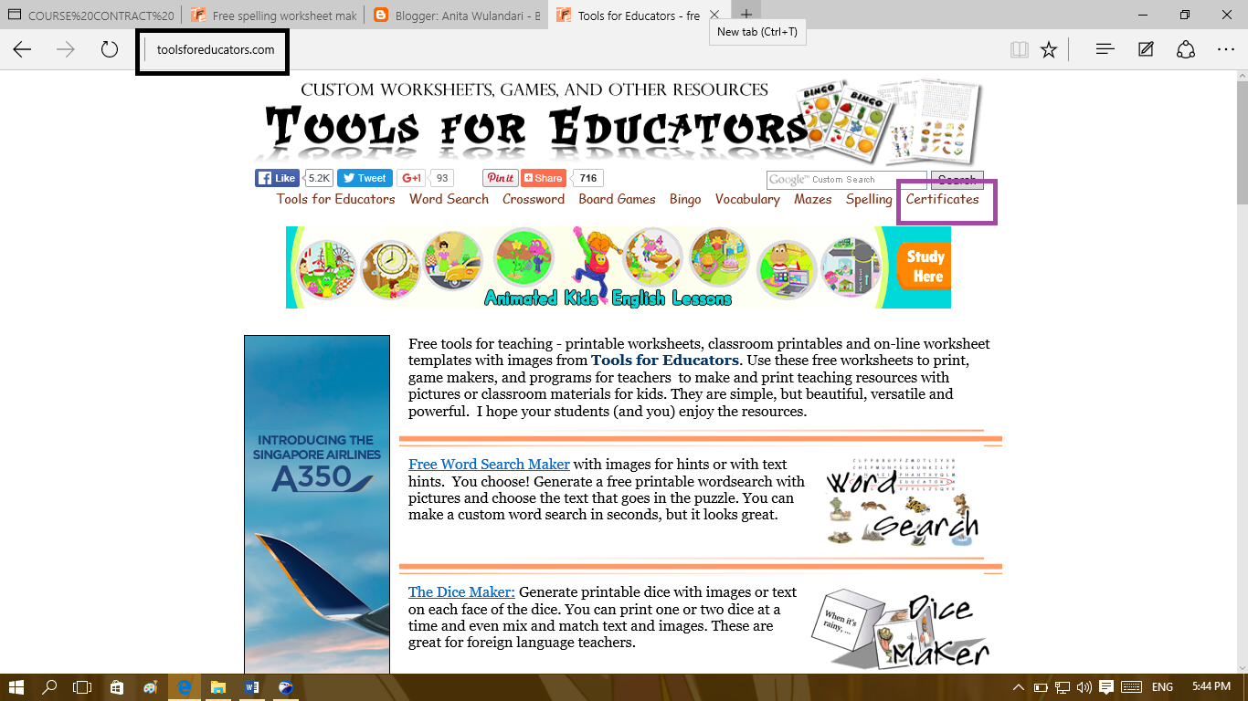1248x701 pixels.
Task: Click the 5:44 PM clock
Action: pyautogui.click(x=1211, y=687)
